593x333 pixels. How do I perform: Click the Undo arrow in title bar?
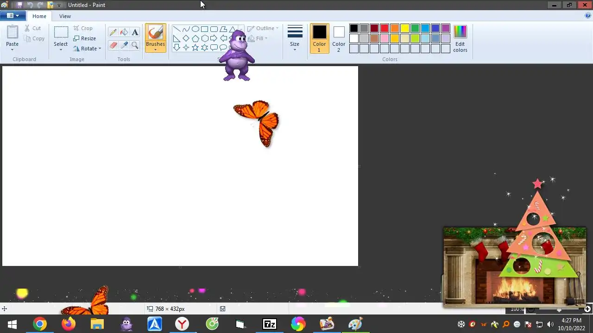30,5
